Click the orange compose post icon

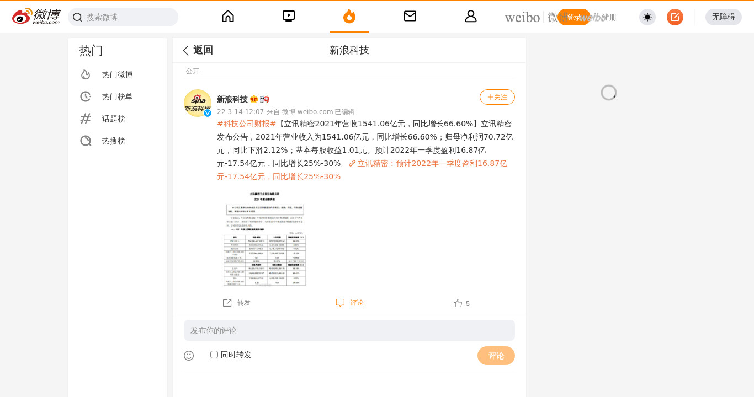pyautogui.click(x=675, y=17)
